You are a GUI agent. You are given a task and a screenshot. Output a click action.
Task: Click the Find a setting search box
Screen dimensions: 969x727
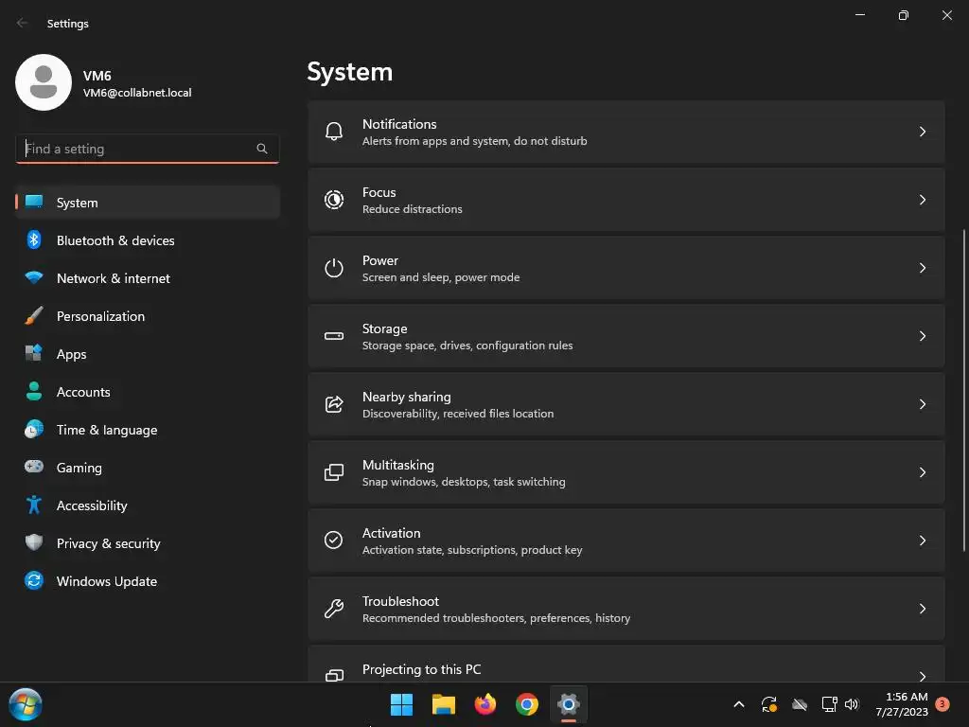pyautogui.click(x=147, y=149)
